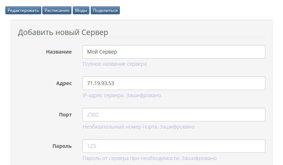Open the Расписание section
This screenshot has width=283, height=165.
click(57, 10)
